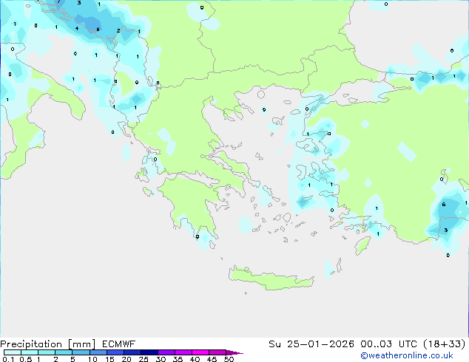
Task: Click the map value "4" over the Balkans
Action: (x=77, y=28)
